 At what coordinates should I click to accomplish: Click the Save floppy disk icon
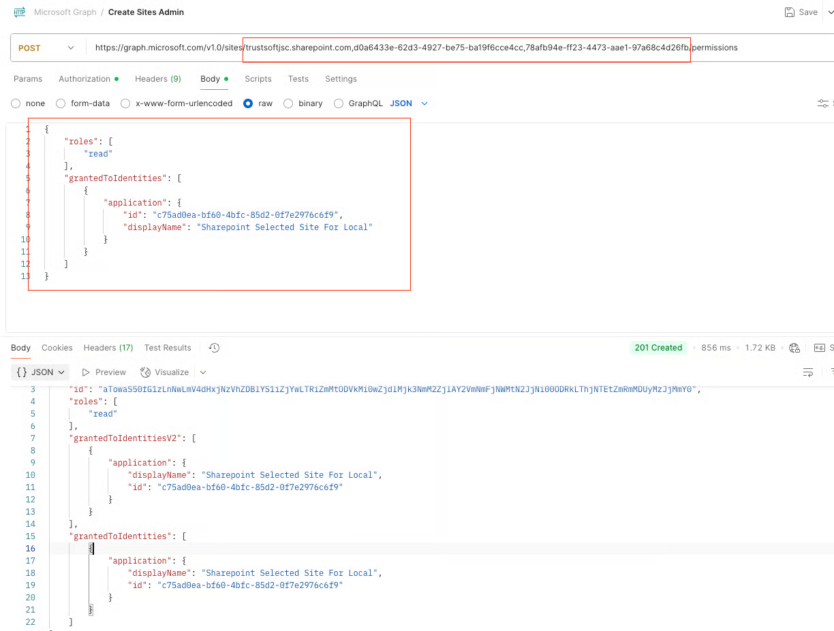click(789, 12)
